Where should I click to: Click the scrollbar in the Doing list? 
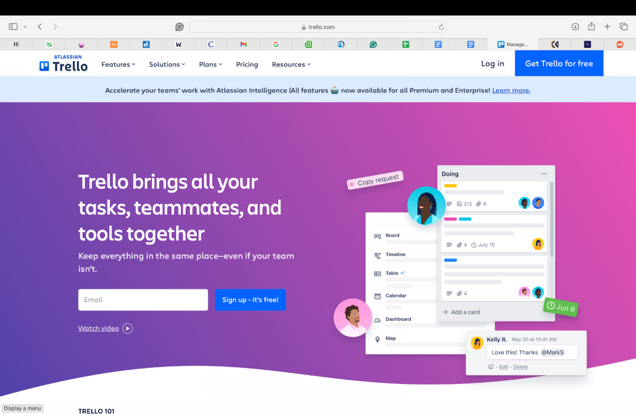pos(551,219)
